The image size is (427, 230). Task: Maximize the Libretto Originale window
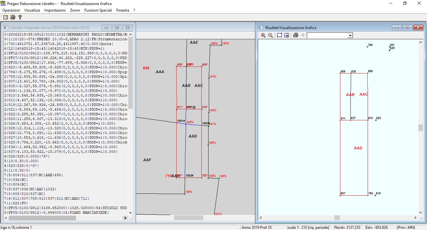point(117,27)
